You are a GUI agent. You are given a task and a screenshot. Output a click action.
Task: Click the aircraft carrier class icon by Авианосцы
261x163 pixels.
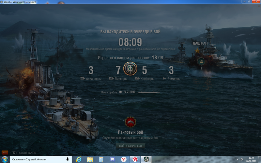tap(83, 79)
